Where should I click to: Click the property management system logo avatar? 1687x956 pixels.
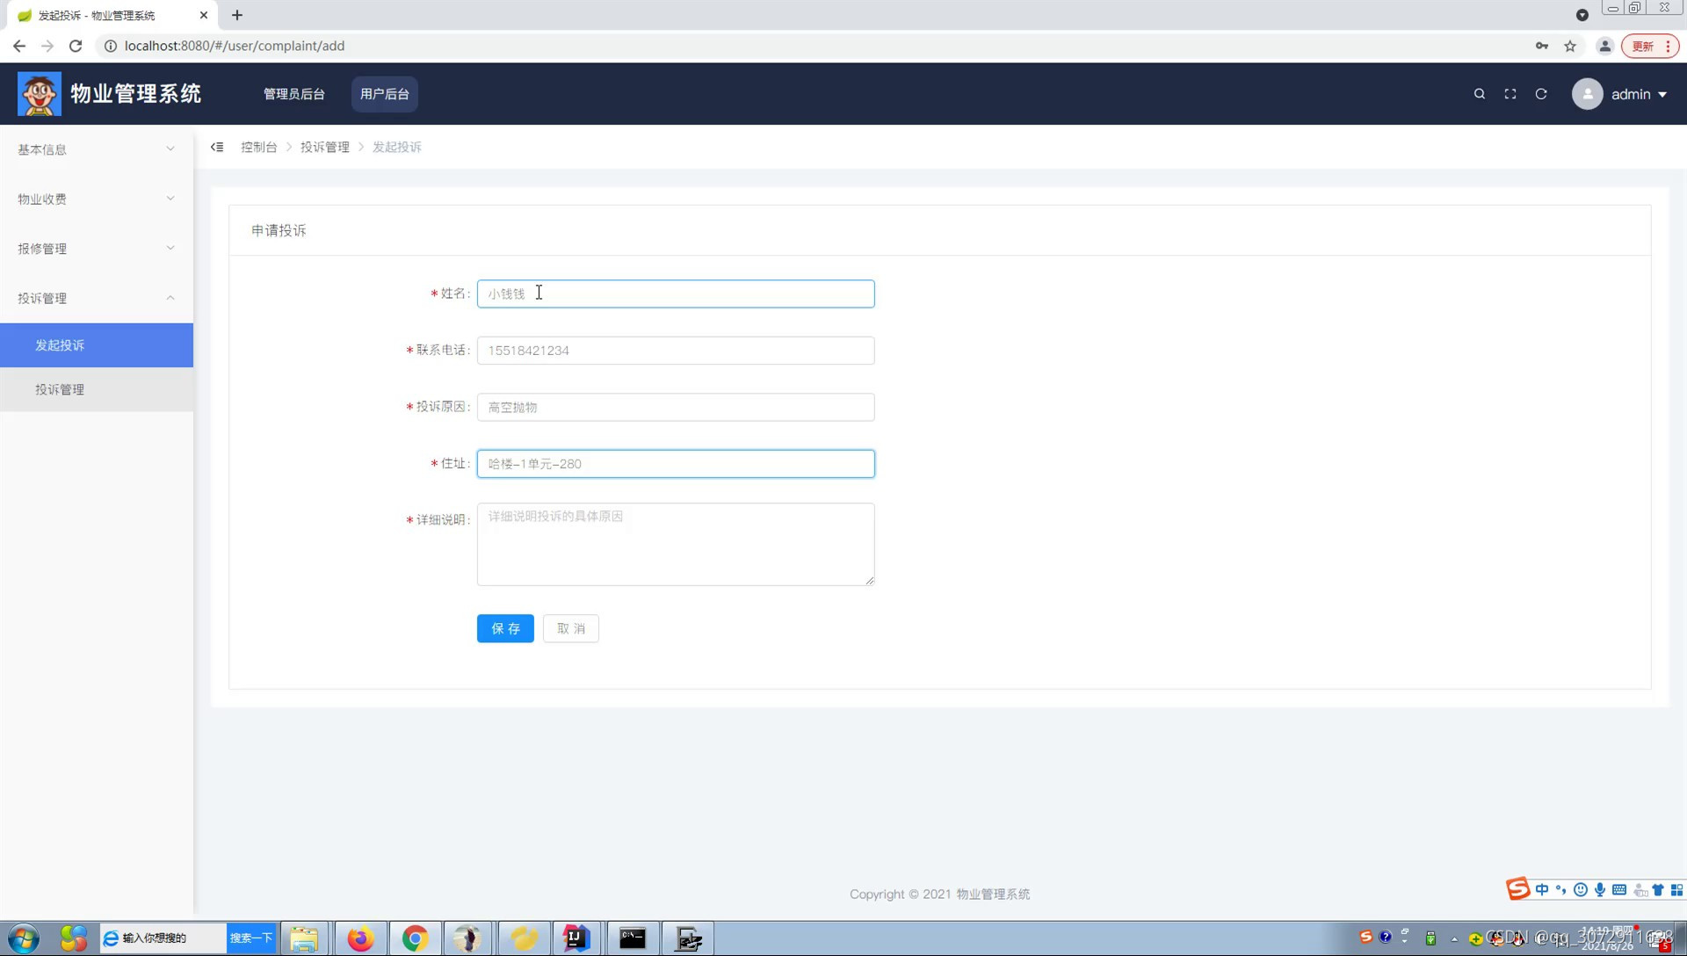(40, 94)
